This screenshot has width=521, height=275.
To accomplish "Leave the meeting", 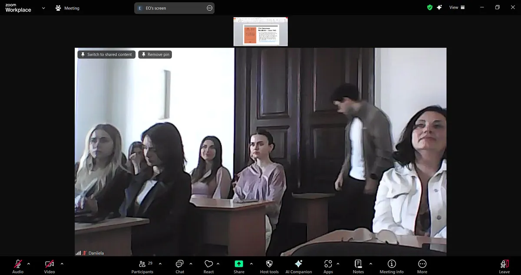I will (504, 264).
